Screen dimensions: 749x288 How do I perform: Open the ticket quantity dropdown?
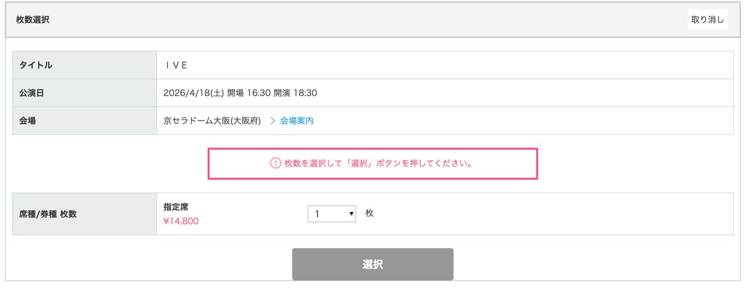[332, 214]
